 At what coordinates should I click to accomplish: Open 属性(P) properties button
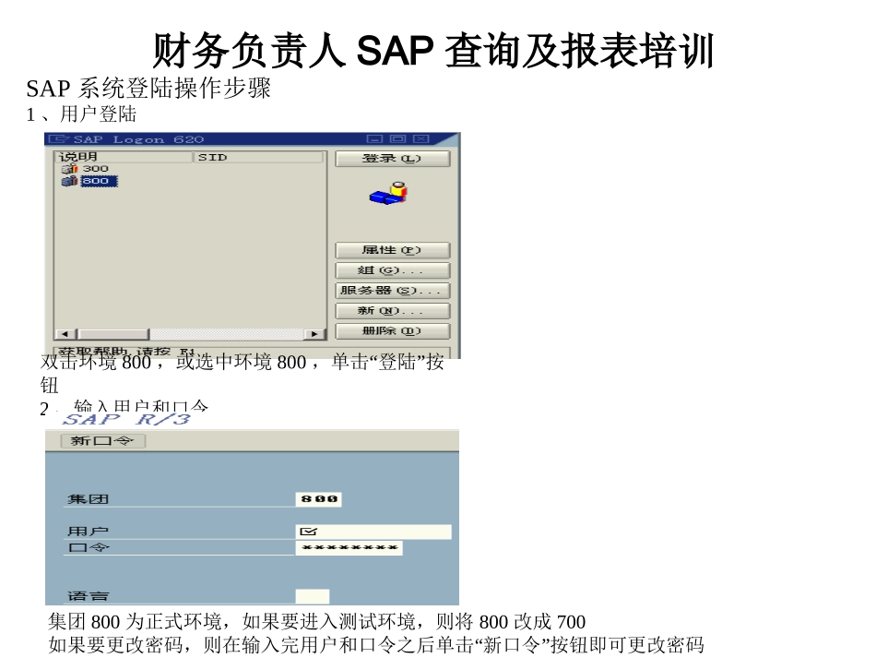pos(392,250)
